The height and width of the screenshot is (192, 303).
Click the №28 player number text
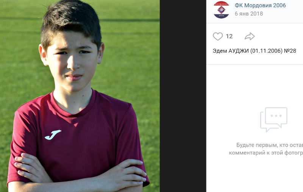[290, 51]
